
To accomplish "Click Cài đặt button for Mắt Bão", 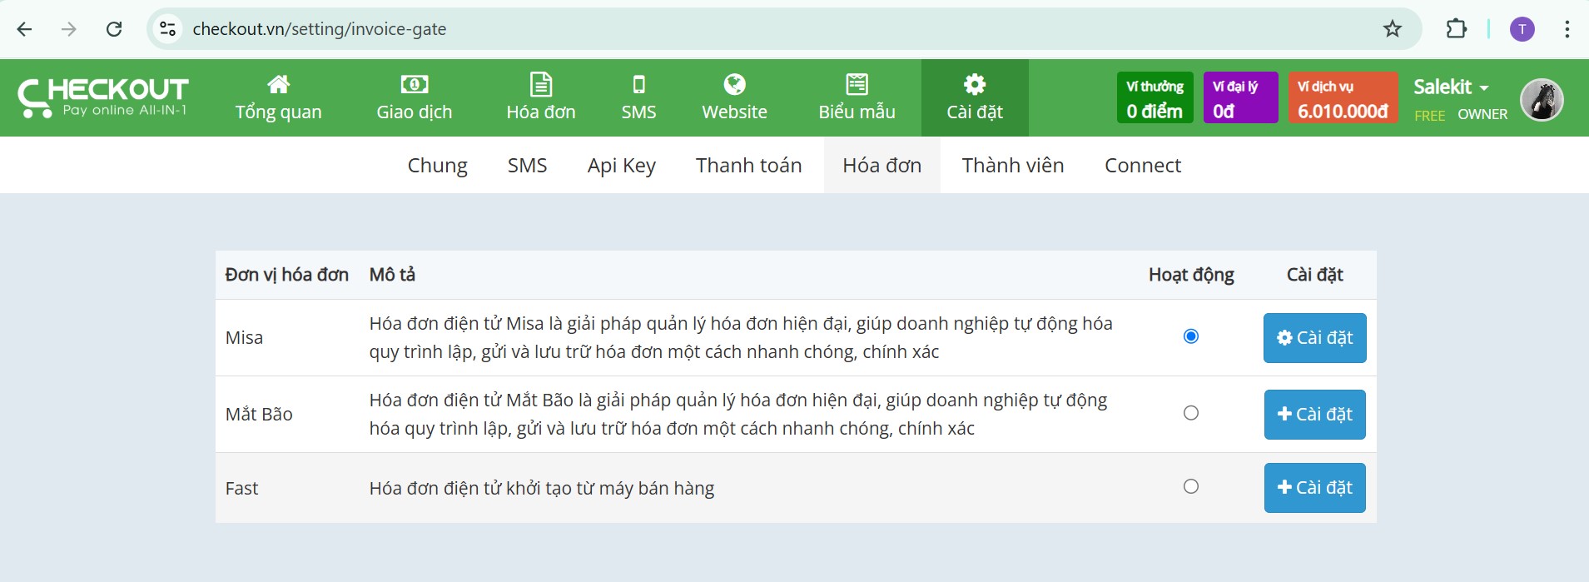I will [1315, 415].
